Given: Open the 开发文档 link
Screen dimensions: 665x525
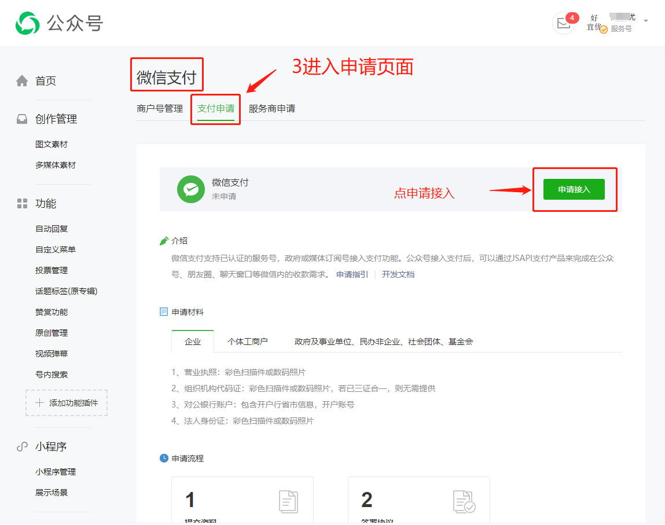Looking at the screenshot, I should [398, 274].
